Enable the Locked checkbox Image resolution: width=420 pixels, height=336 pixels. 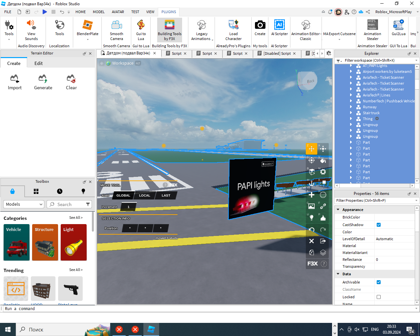tap(379, 297)
